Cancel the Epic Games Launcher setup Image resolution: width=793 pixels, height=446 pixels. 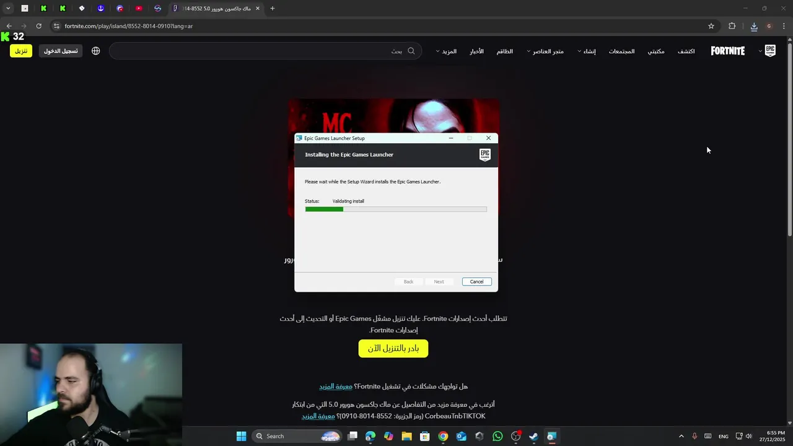pos(476,282)
